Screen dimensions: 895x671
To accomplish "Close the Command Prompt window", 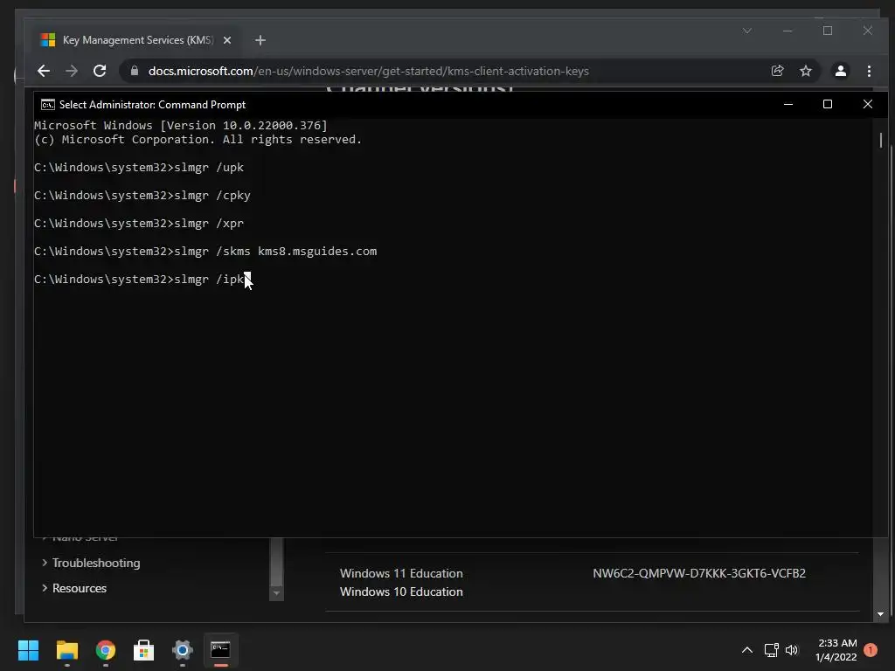I will (x=868, y=104).
